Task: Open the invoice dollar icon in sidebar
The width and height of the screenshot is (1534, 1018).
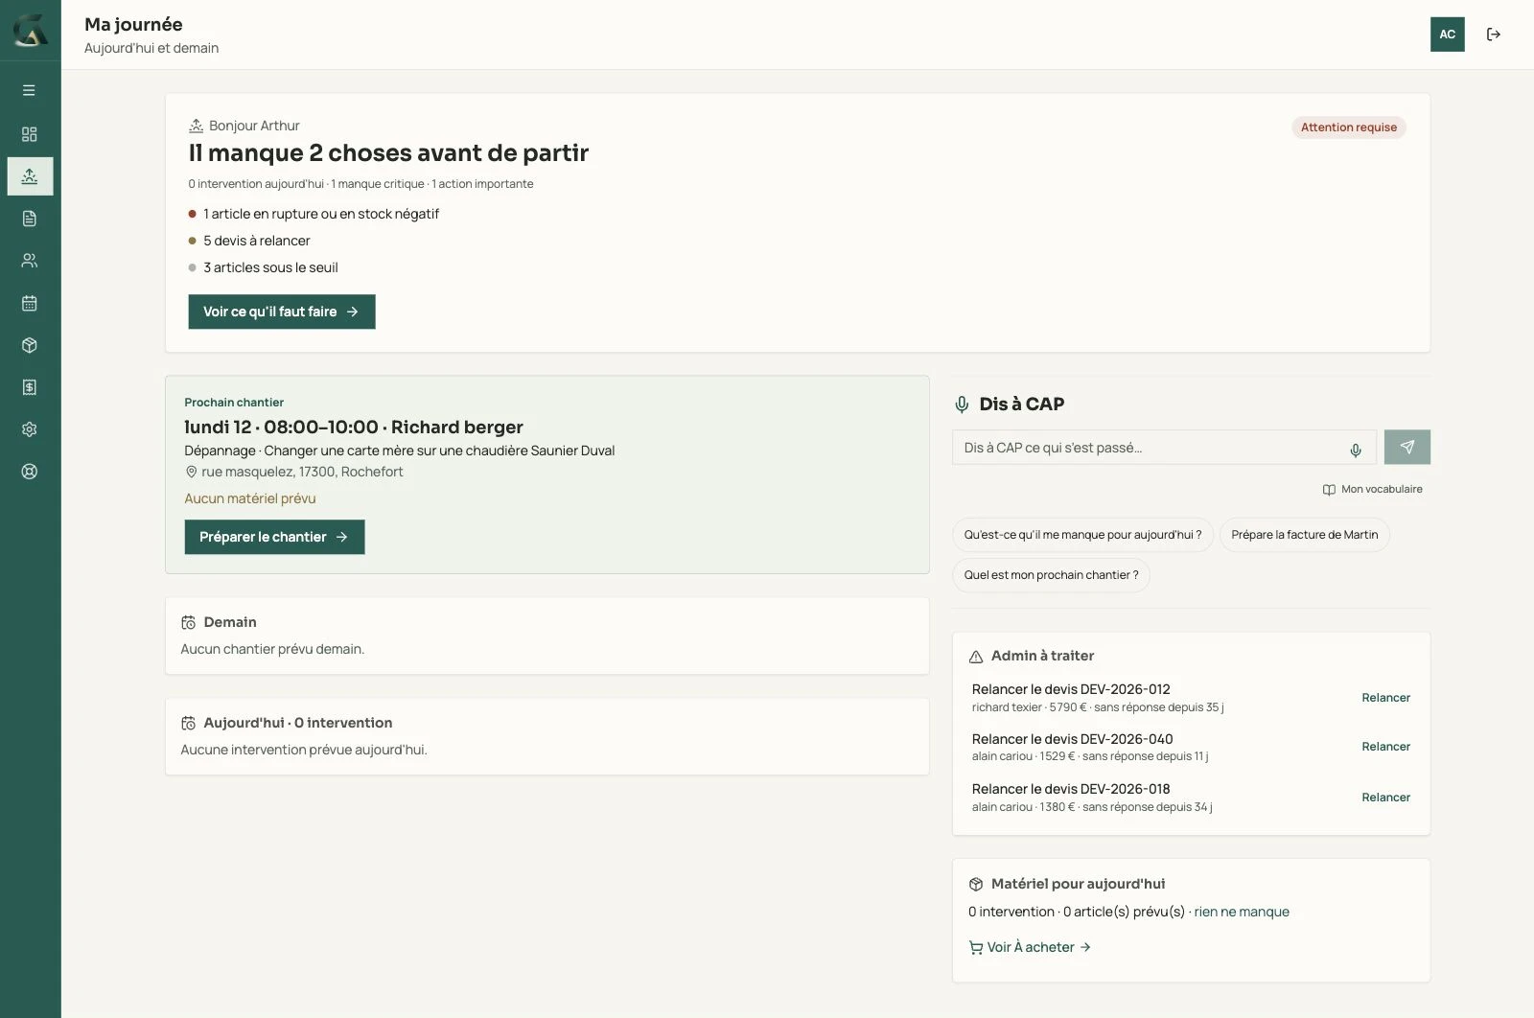Action: pos(30,387)
